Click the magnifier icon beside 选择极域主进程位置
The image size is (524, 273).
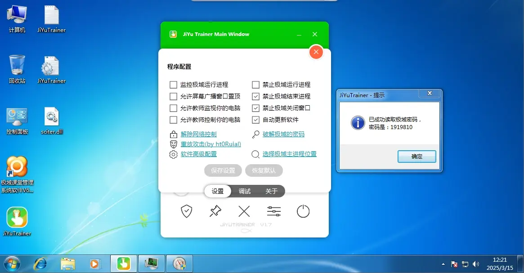click(255, 154)
